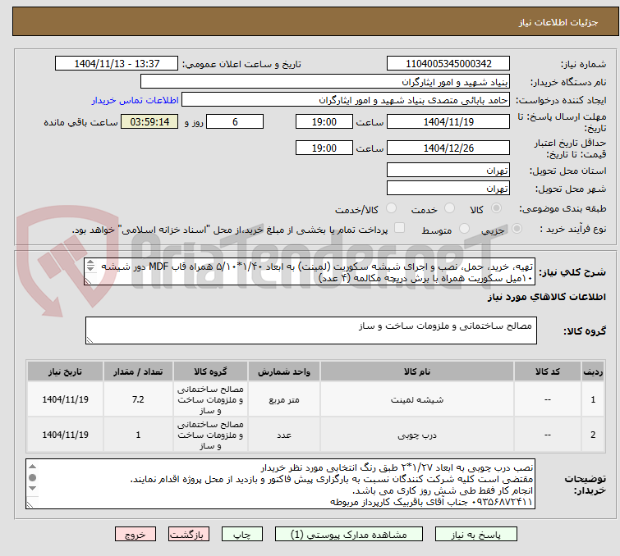This screenshot has width=620, height=556.
Task: Click the خروج exit button
Action: point(135,535)
